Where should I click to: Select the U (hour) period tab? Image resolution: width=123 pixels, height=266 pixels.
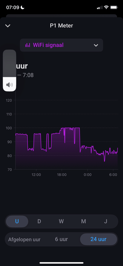pyautogui.click(x=17, y=221)
